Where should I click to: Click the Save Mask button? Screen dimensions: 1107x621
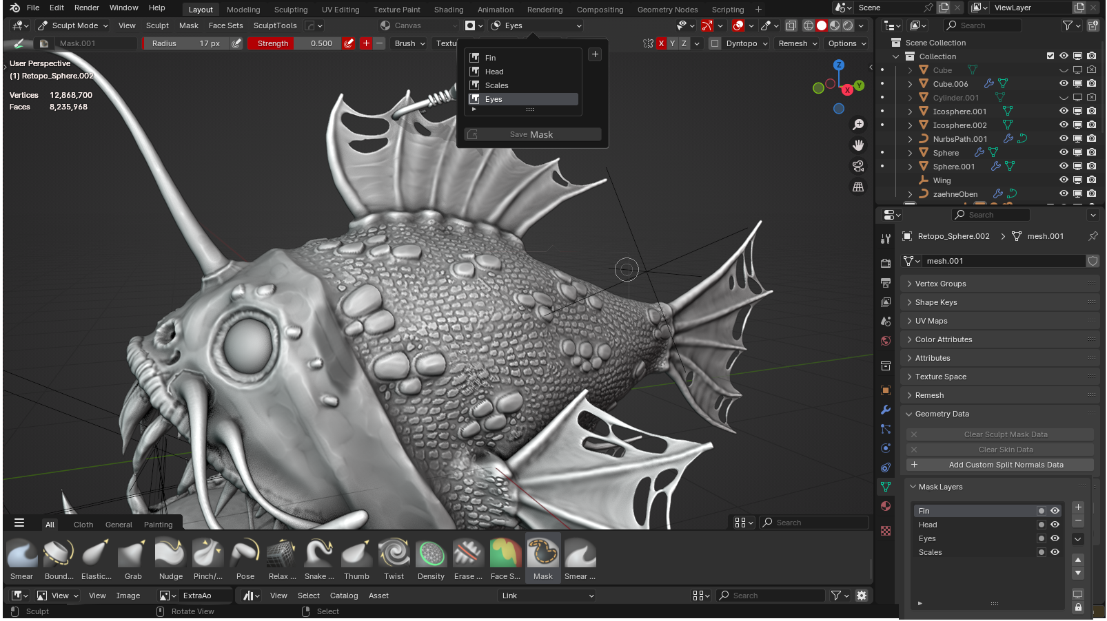(532, 134)
